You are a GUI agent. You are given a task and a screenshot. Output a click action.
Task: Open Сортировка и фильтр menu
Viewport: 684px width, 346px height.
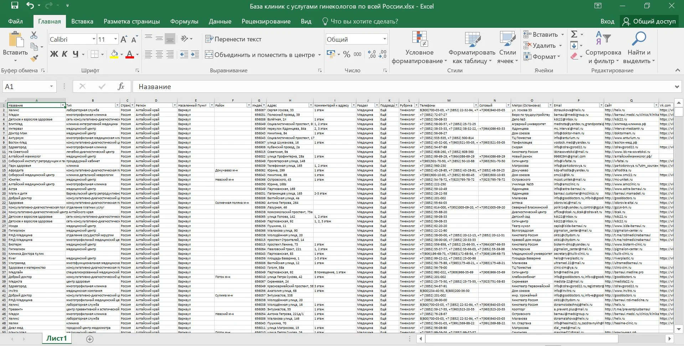pos(603,48)
